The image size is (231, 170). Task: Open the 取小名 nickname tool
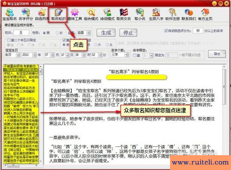pyautogui.click(x=140, y=14)
